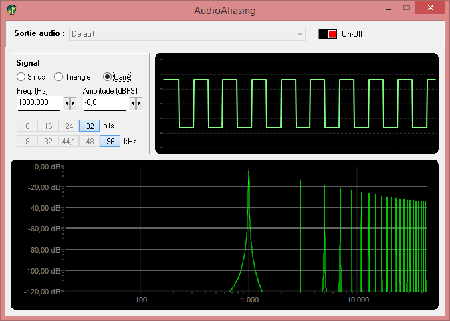The height and width of the screenshot is (321, 450).
Task: Click the Amplitude (dBFS) input field
Action: (x=106, y=102)
